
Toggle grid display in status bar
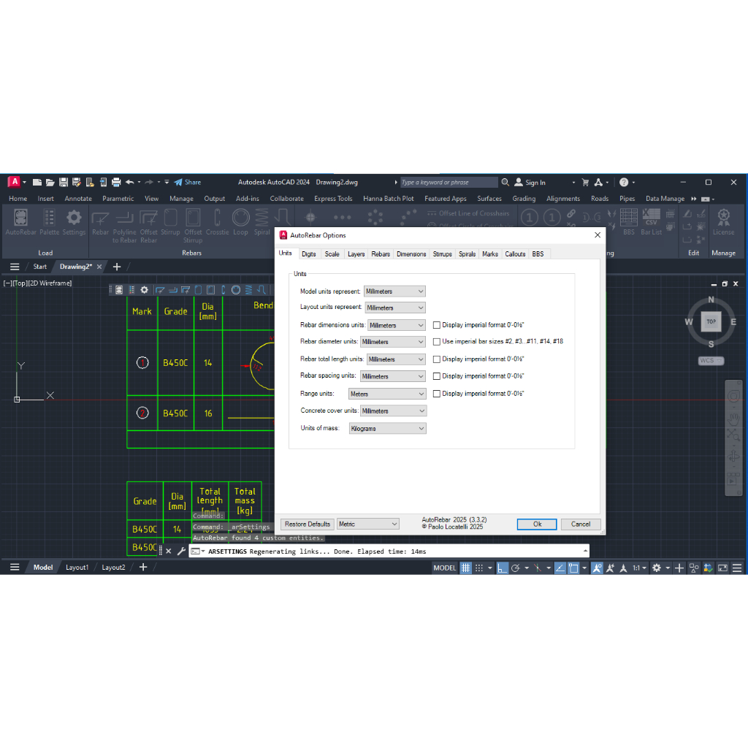465,568
